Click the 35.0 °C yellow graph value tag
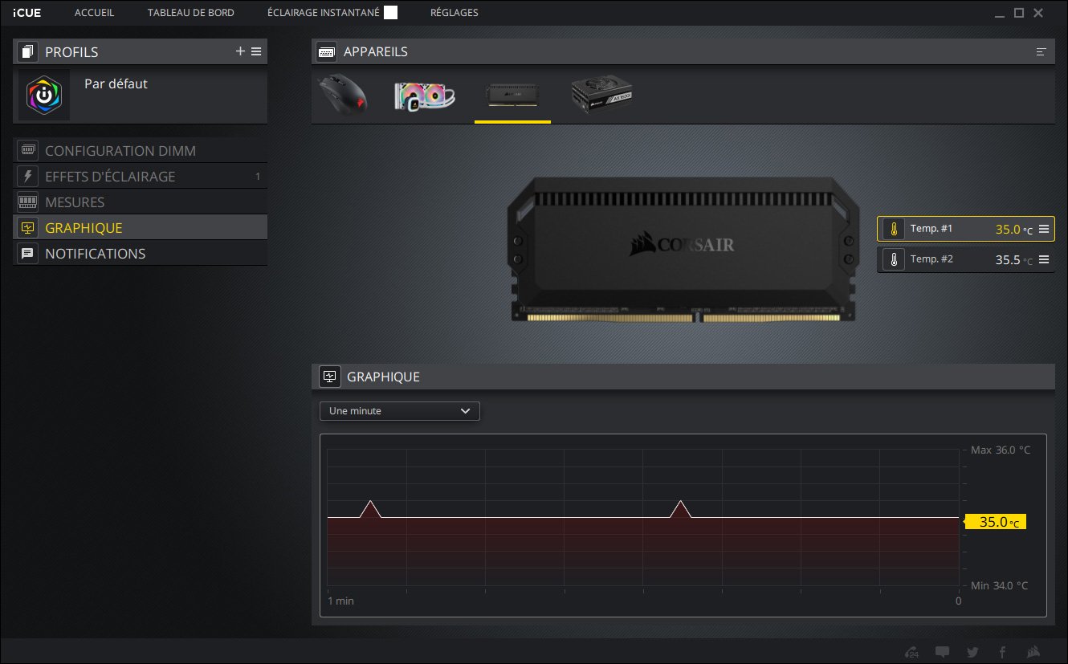Image resolution: width=1068 pixels, height=664 pixels. point(996,522)
